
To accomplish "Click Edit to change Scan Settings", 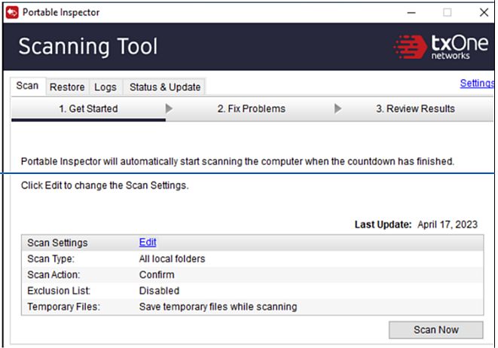I will (148, 243).
